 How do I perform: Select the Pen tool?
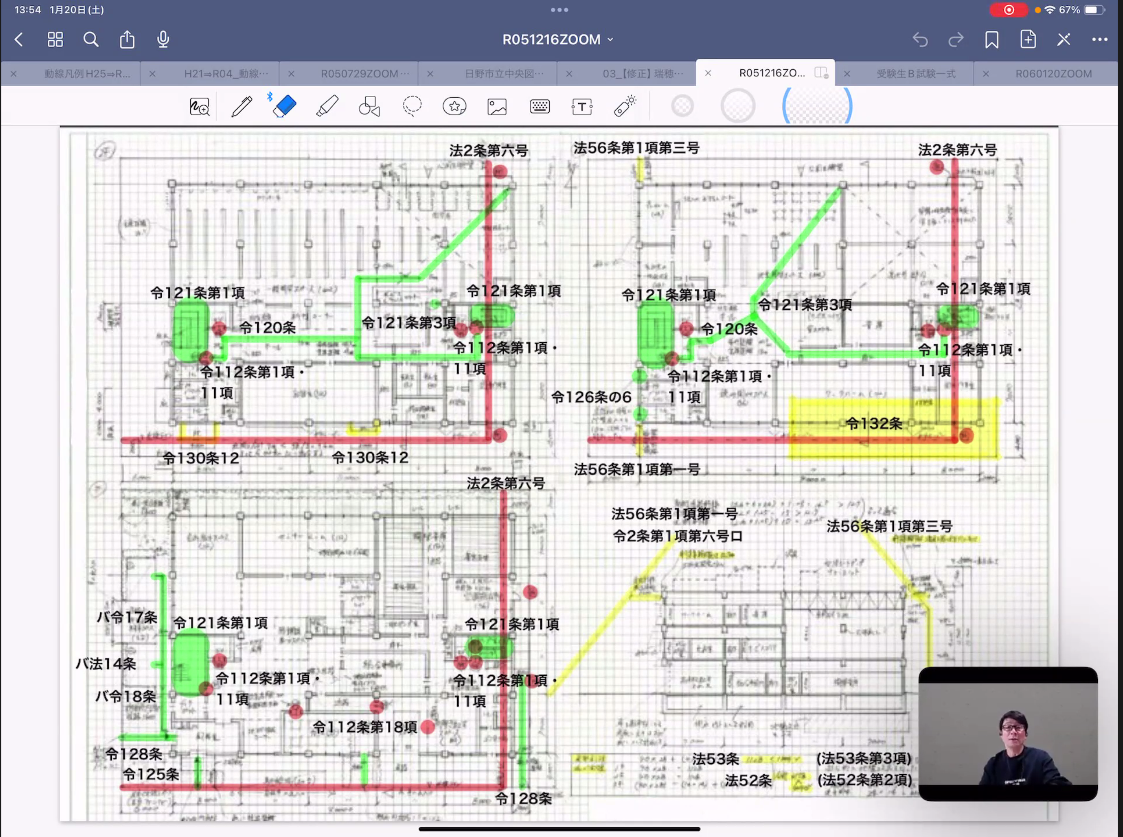tap(242, 107)
